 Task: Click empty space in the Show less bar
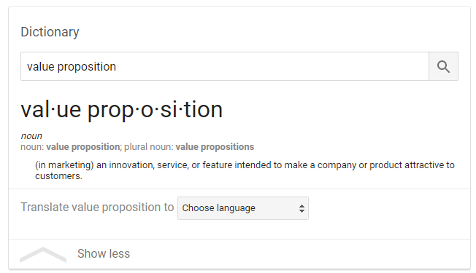pyautogui.click(x=298, y=254)
